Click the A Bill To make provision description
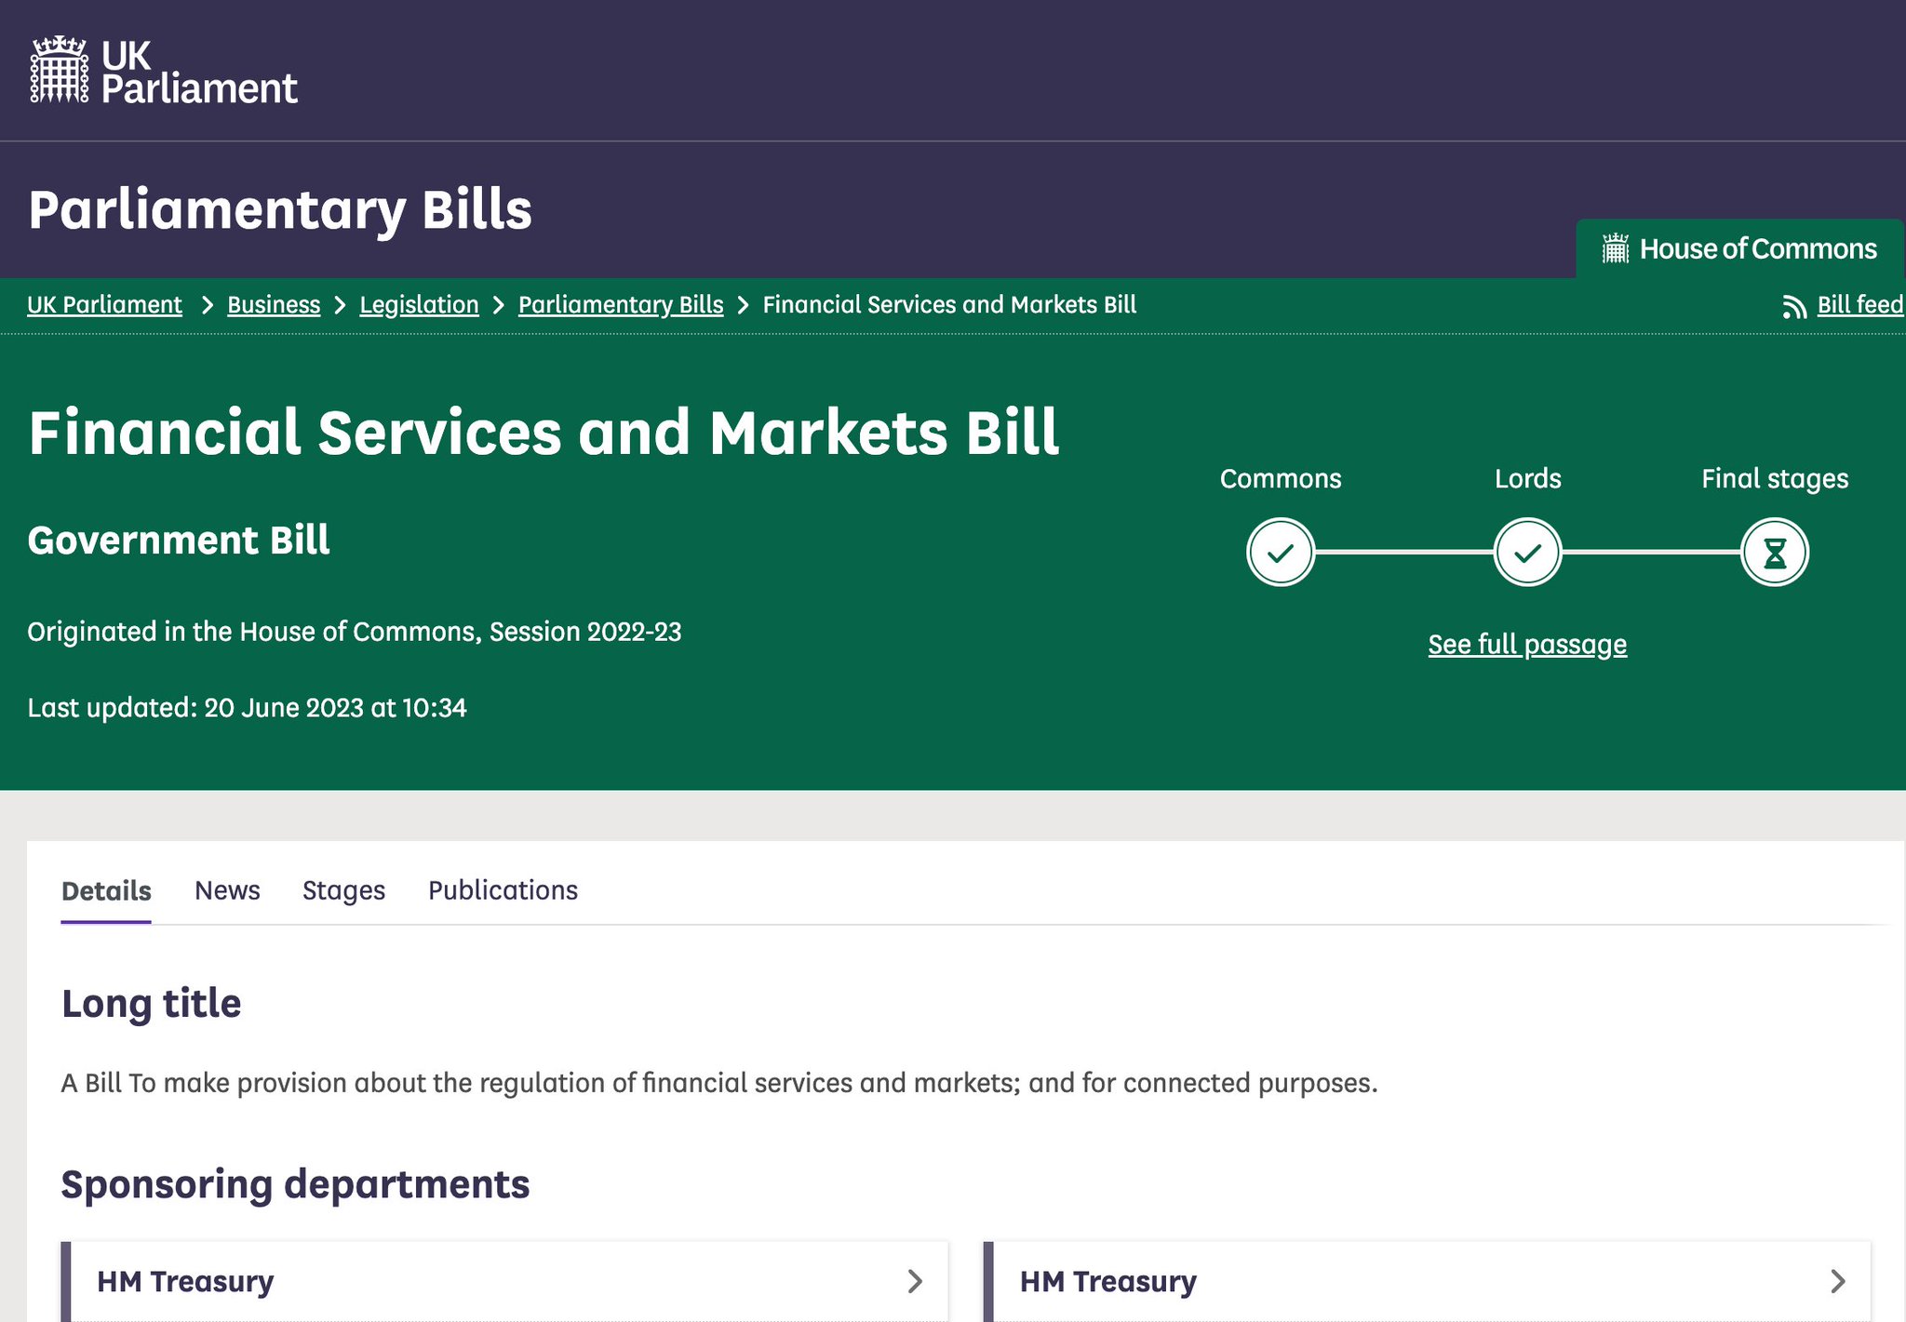1906x1322 pixels. [x=719, y=1083]
